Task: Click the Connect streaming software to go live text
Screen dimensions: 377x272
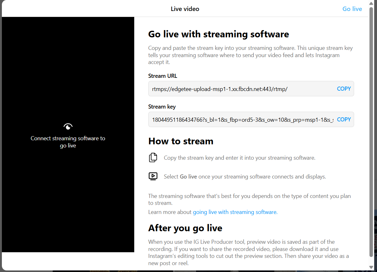Action: [x=68, y=142]
